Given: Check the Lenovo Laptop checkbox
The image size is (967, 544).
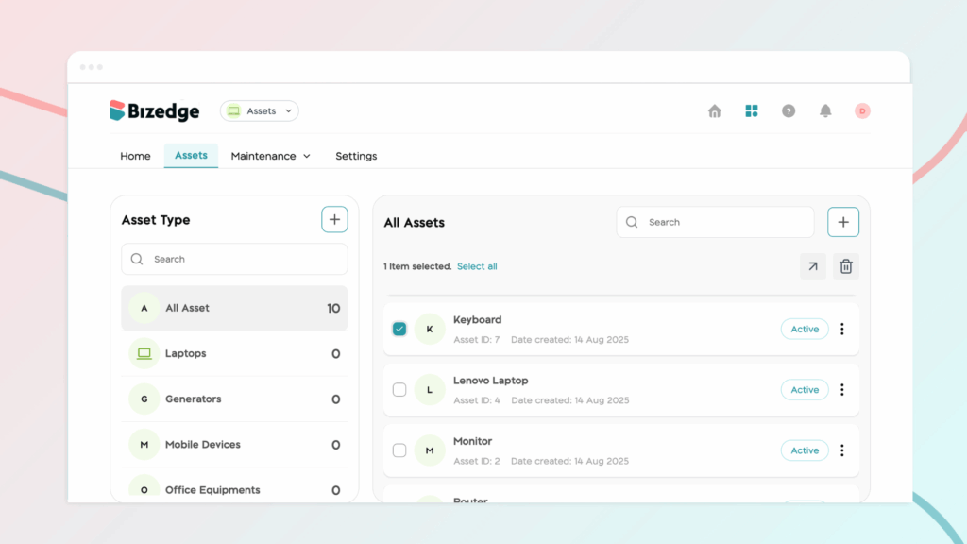Looking at the screenshot, I should coord(399,389).
